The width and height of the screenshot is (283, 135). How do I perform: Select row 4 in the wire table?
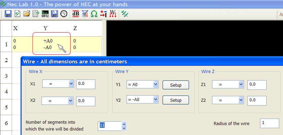pyautogui.click(x=6, y=91)
